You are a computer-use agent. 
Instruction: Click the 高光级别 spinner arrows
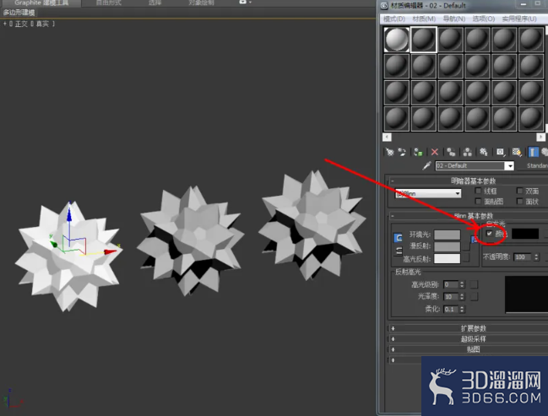tap(462, 284)
